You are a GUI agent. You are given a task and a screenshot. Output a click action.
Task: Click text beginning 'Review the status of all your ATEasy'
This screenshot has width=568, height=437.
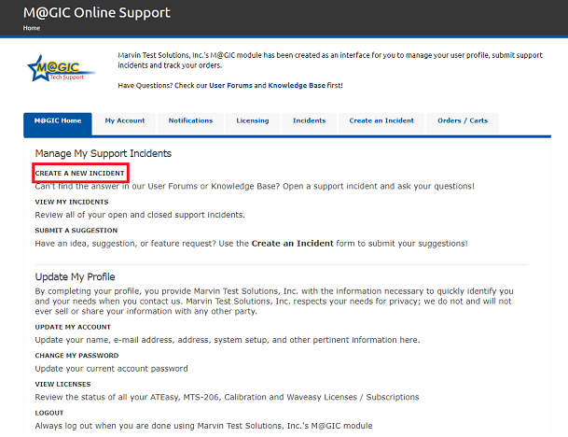tap(227, 398)
